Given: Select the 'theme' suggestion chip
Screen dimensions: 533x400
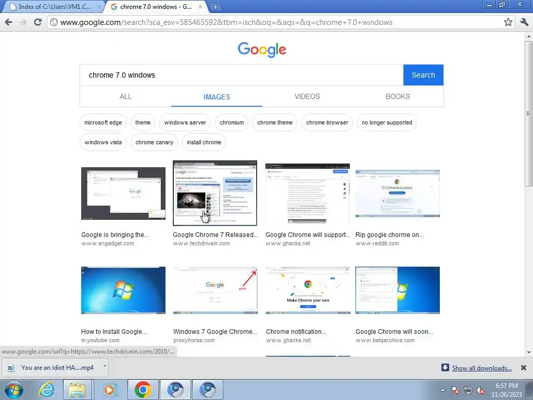Looking at the screenshot, I should [143, 122].
